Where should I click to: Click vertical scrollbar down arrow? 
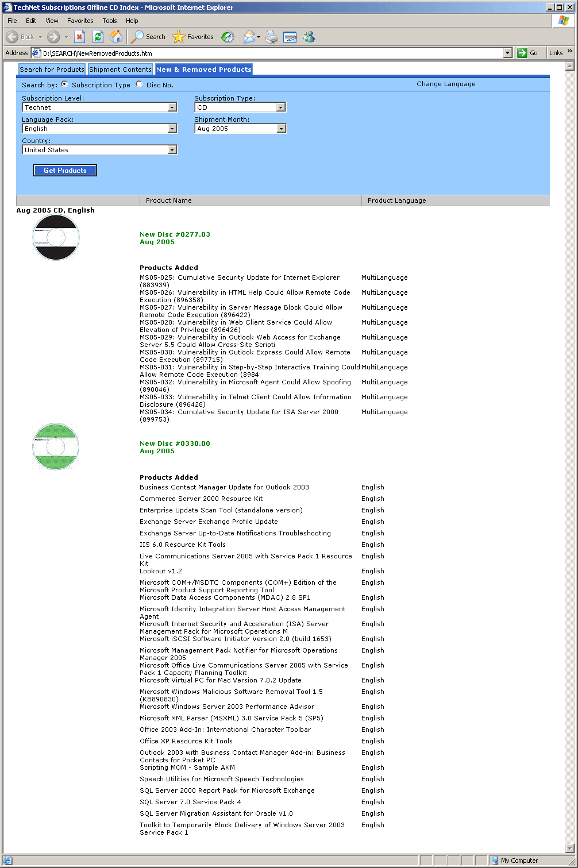tap(570, 848)
